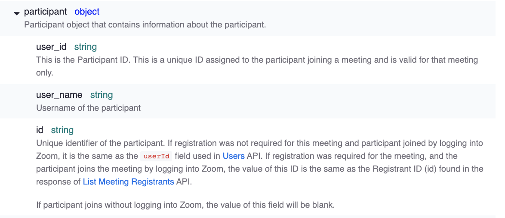Click the participant property name

tap(46, 12)
